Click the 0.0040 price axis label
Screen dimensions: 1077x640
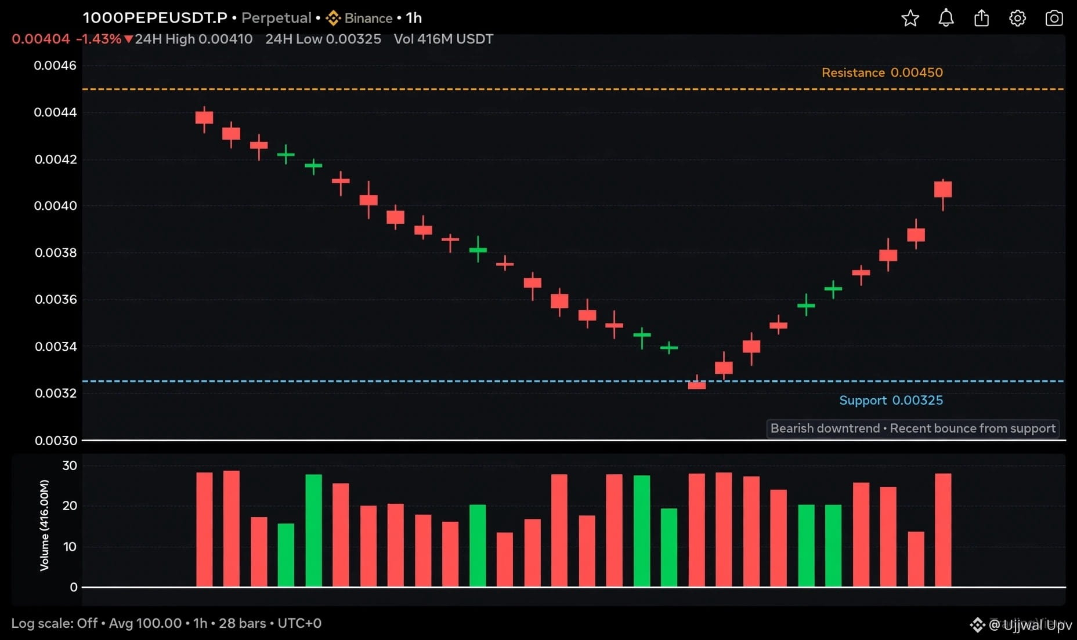pyautogui.click(x=55, y=206)
